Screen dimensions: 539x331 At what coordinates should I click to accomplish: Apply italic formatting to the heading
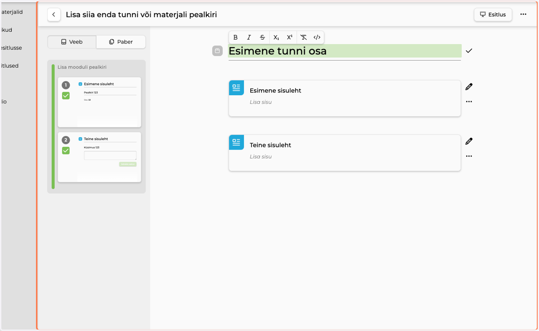tap(249, 37)
